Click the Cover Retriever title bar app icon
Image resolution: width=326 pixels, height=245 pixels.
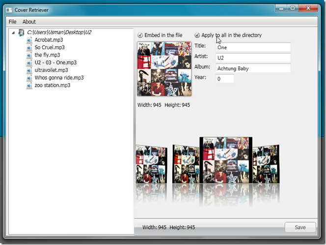[9, 10]
